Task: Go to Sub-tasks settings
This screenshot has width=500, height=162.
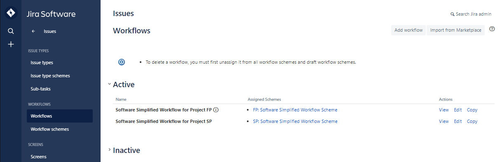Action: pyautogui.click(x=40, y=89)
